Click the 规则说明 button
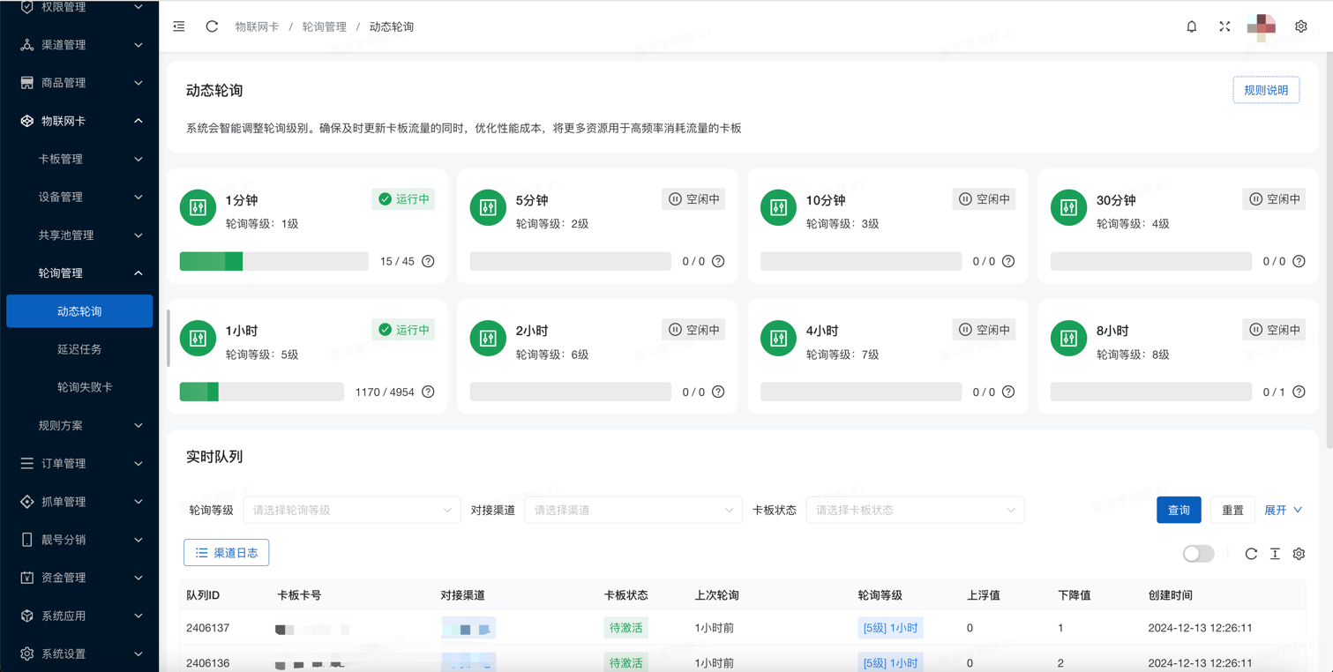The height and width of the screenshot is (672, 1333). point(1265,90)
